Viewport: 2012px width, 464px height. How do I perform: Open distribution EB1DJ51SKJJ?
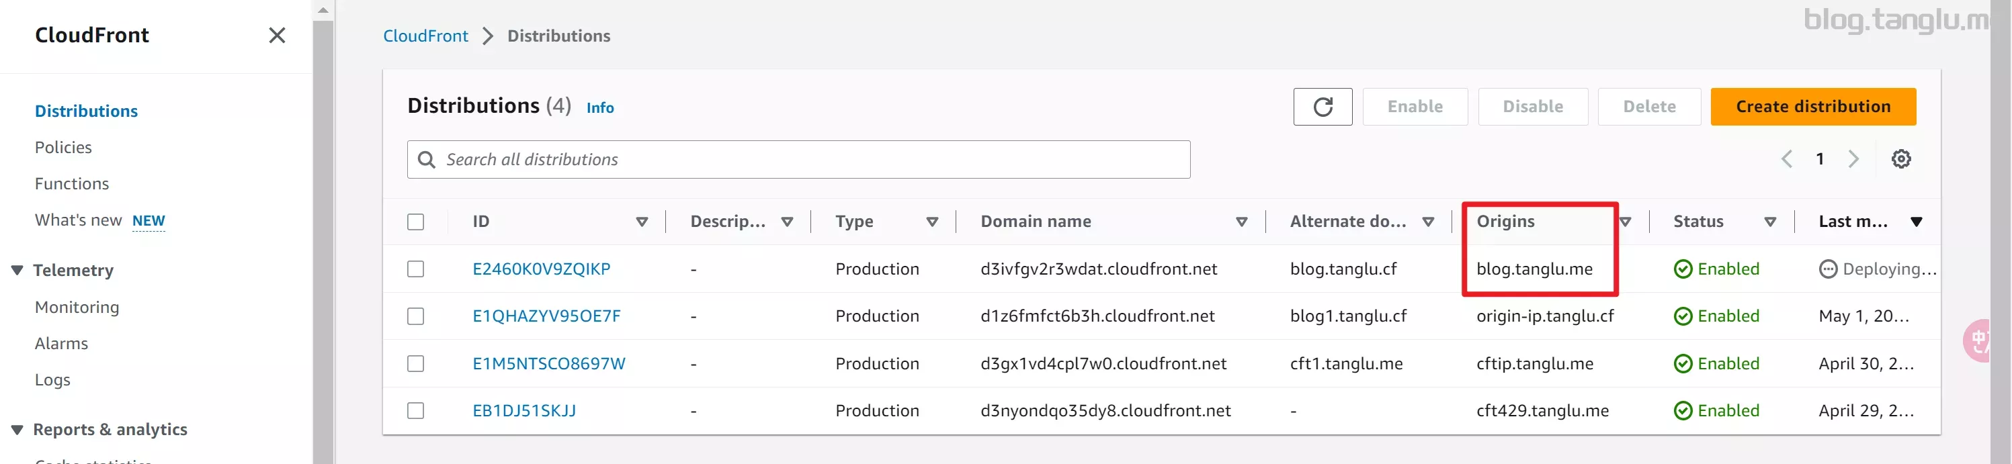(524, 411)
